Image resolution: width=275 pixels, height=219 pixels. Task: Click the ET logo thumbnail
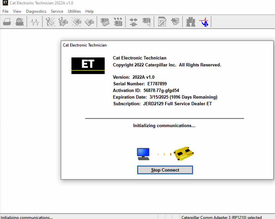coord(88,65)
